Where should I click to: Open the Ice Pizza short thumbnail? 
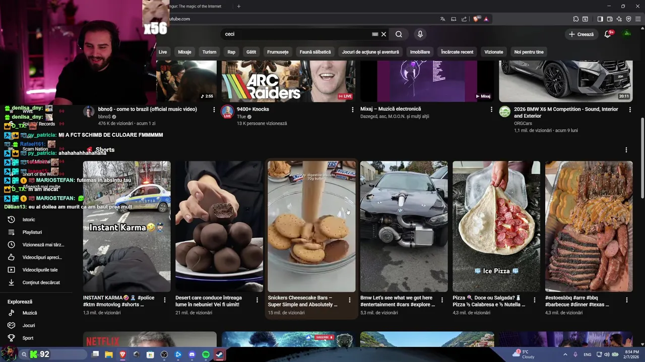point(496,226)
